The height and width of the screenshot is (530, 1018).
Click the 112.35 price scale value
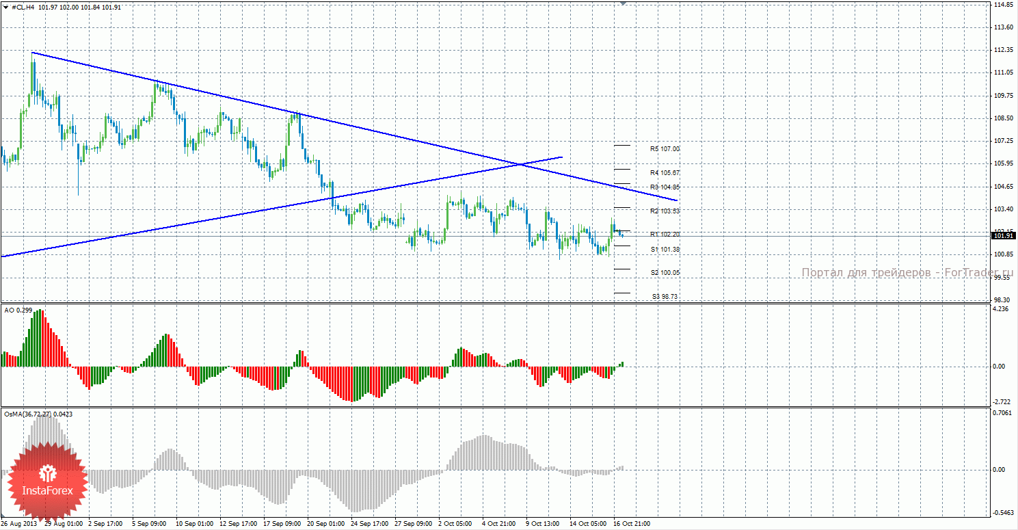pyautogui.click(x=1003, y=50)
